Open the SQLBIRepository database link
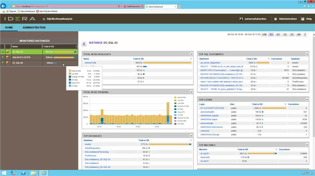The image size is (315, 176). click(92, 148)
